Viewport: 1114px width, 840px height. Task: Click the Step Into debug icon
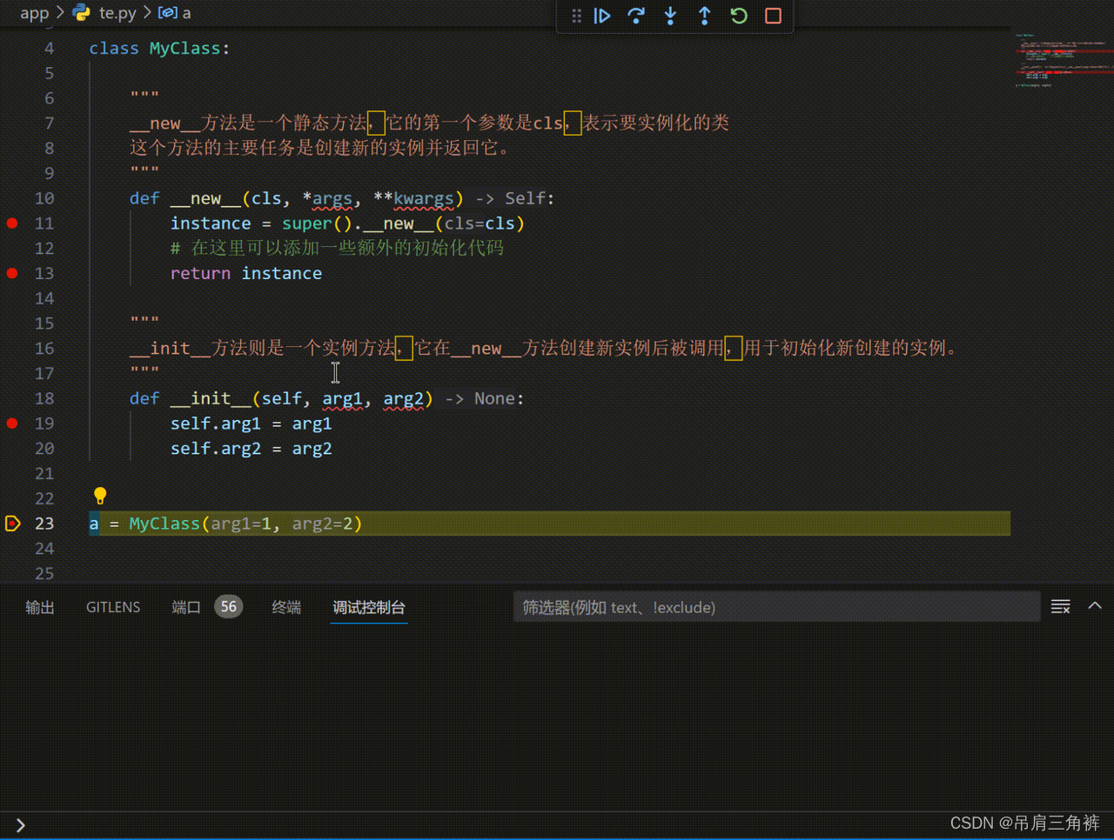[670, 16]
